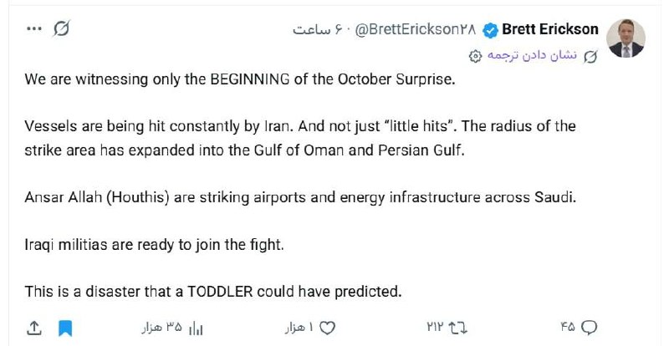View analytics via the bar chart icon
Image resolution: width=669 pixels, height=346 pixels.
click(196, 328)
